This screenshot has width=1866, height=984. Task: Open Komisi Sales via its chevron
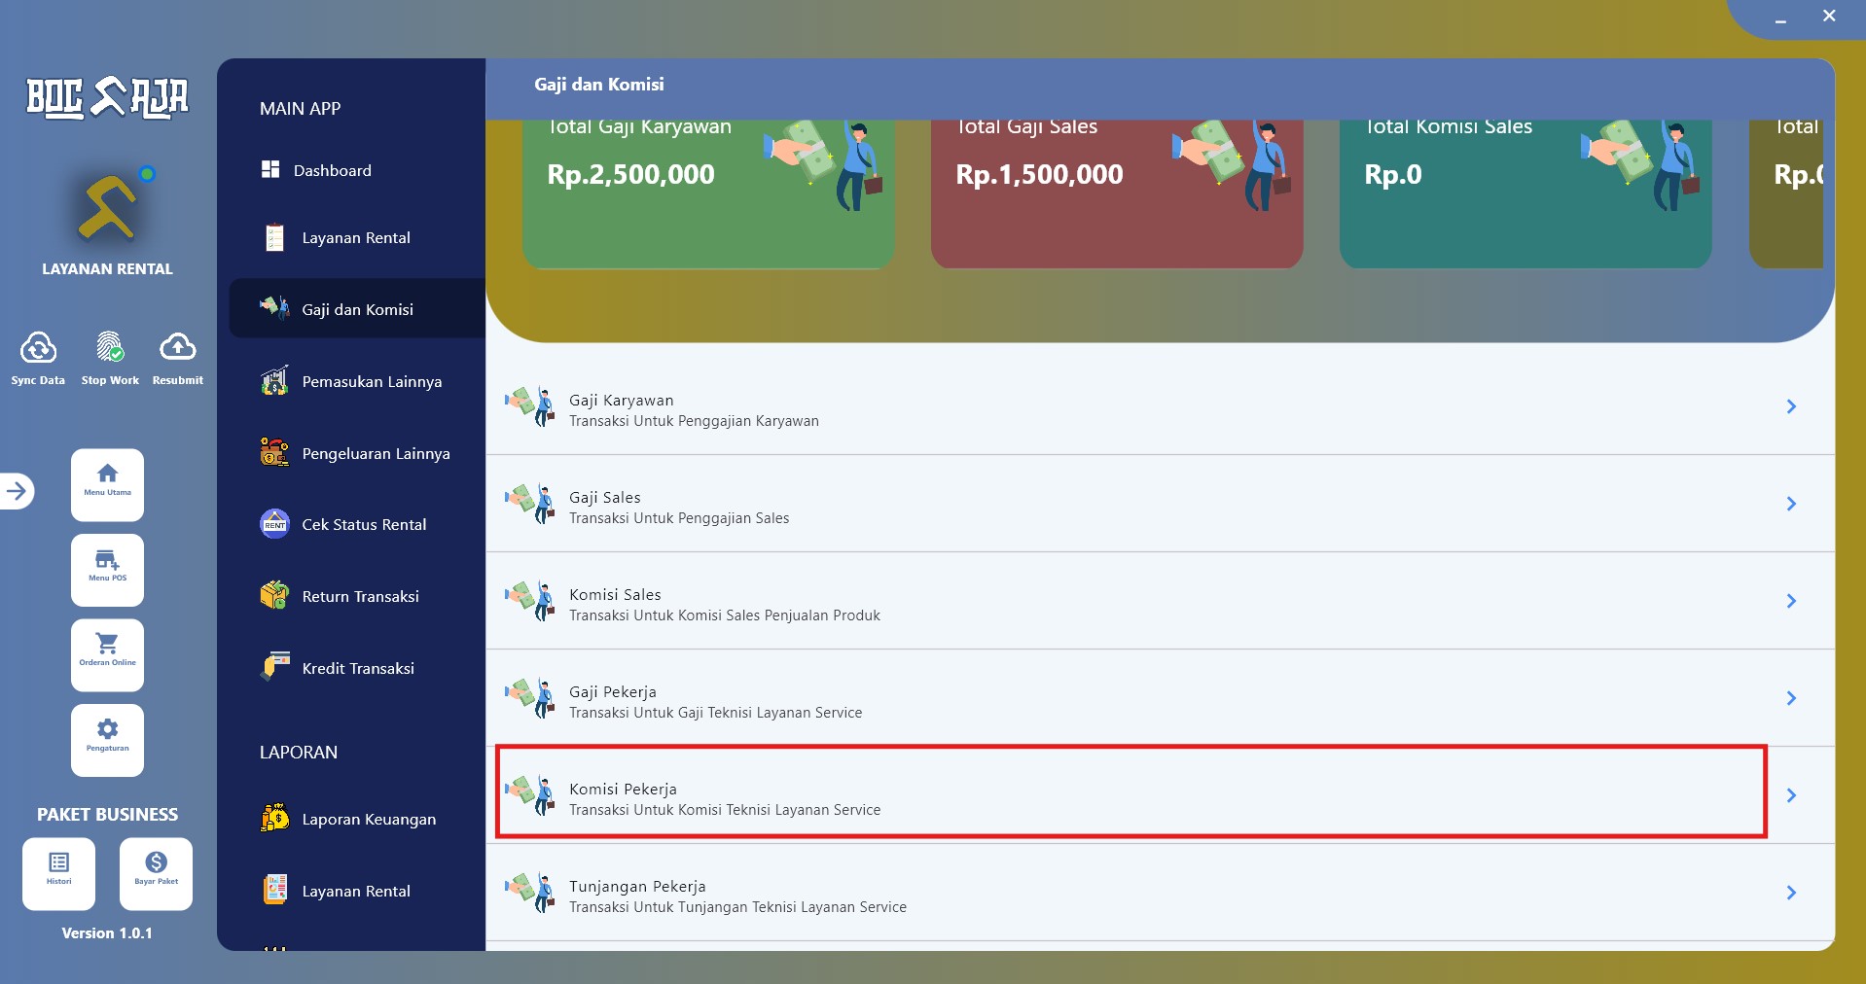coord(1791,601)
